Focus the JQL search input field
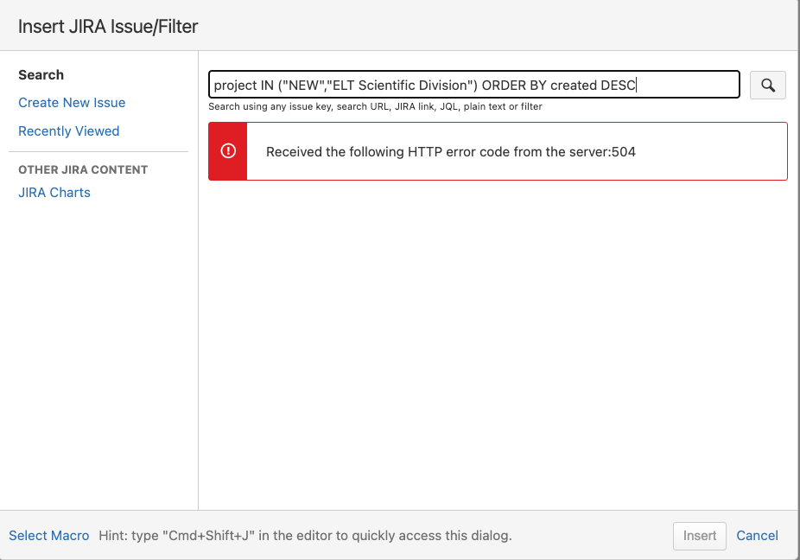This screenshot has height=560, width=800. pyautogui.click(x=474, y=85)
